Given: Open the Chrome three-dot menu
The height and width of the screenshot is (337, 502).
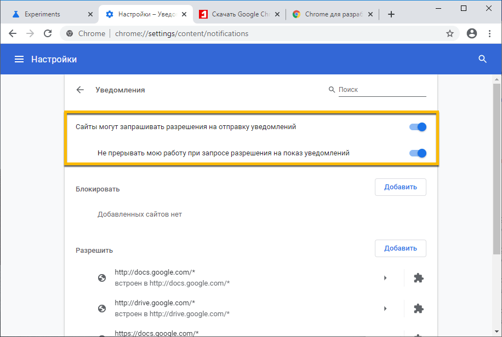Looking at the screenshot, I should pos(489,33).
